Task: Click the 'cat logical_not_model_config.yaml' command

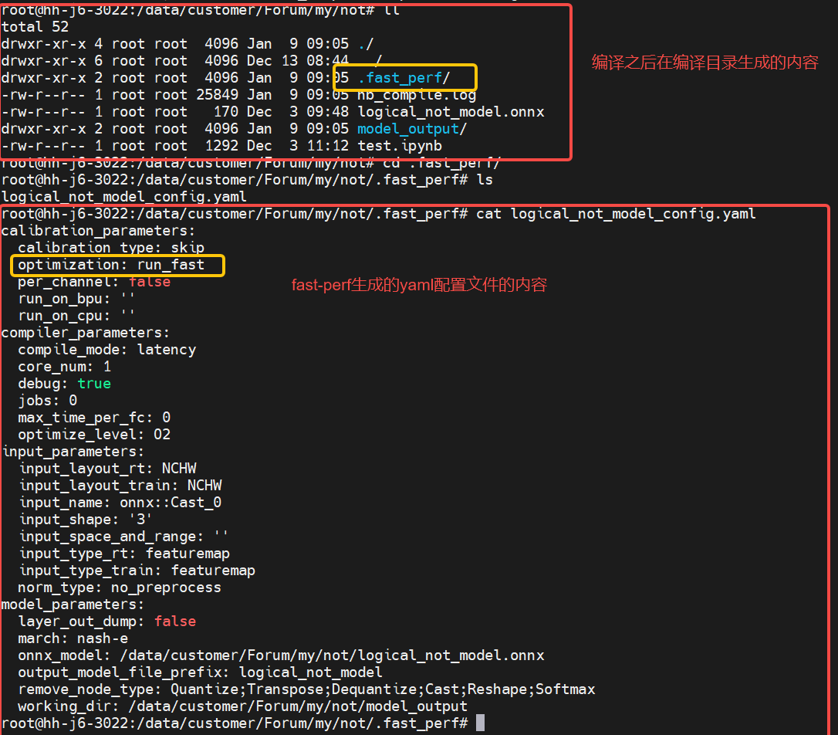Action: point(616,214)
